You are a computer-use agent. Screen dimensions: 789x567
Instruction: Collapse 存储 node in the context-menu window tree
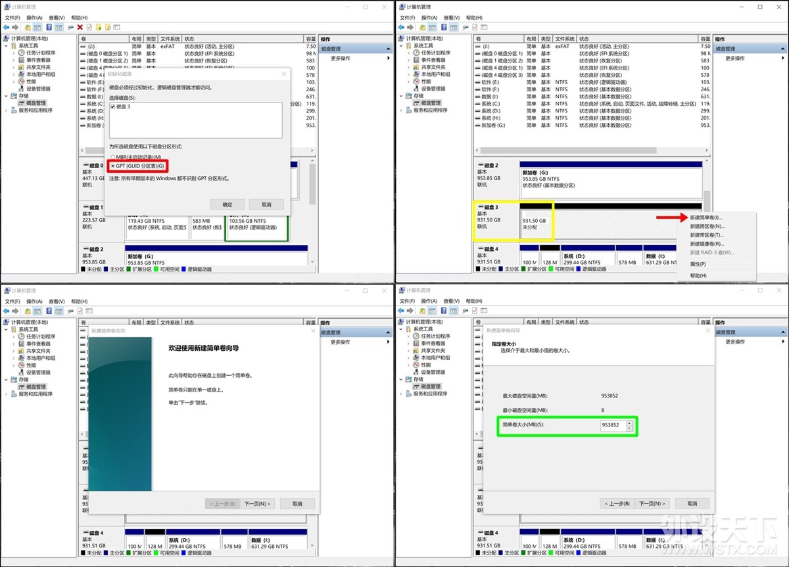401,96
